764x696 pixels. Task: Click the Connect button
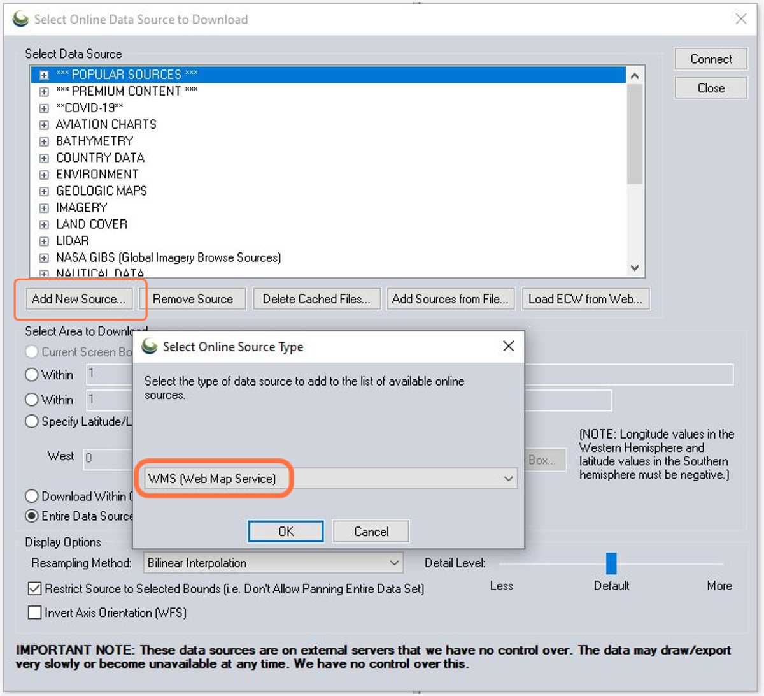point(711,59)
